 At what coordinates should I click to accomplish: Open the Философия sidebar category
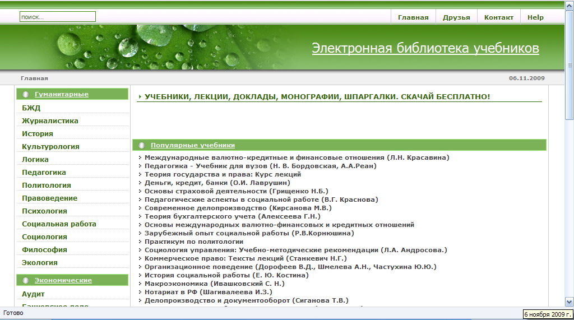click(44, 249)
